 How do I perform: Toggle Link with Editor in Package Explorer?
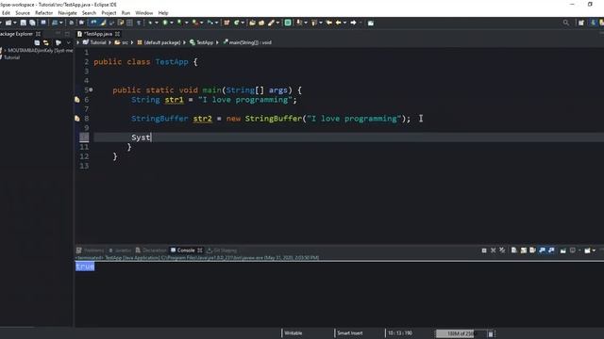tap(46, 42)
